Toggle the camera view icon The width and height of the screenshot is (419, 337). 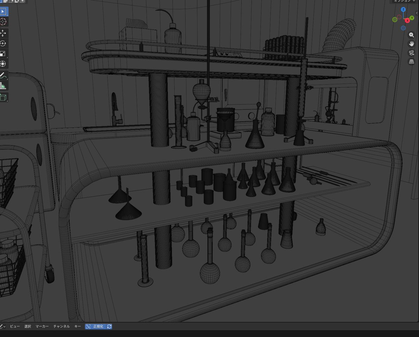412,53
